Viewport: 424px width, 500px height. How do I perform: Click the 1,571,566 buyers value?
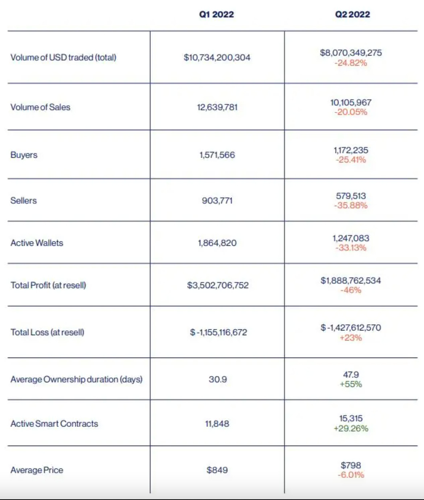(217, 155)
